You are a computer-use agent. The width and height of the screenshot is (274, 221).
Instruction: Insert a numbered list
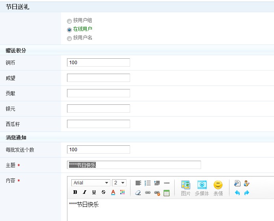(148, 183)
